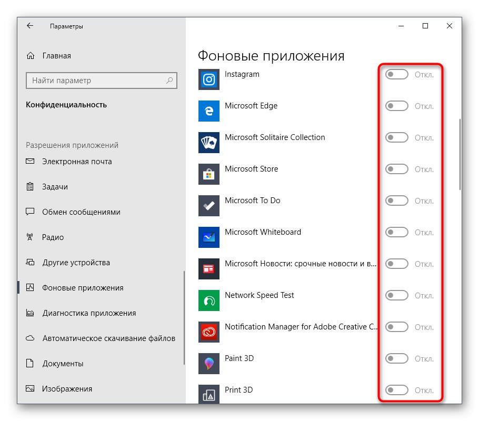Screen dimensions: 479x421
Task: Enable Network Speed Test toggle
Action: coord(396,295)
